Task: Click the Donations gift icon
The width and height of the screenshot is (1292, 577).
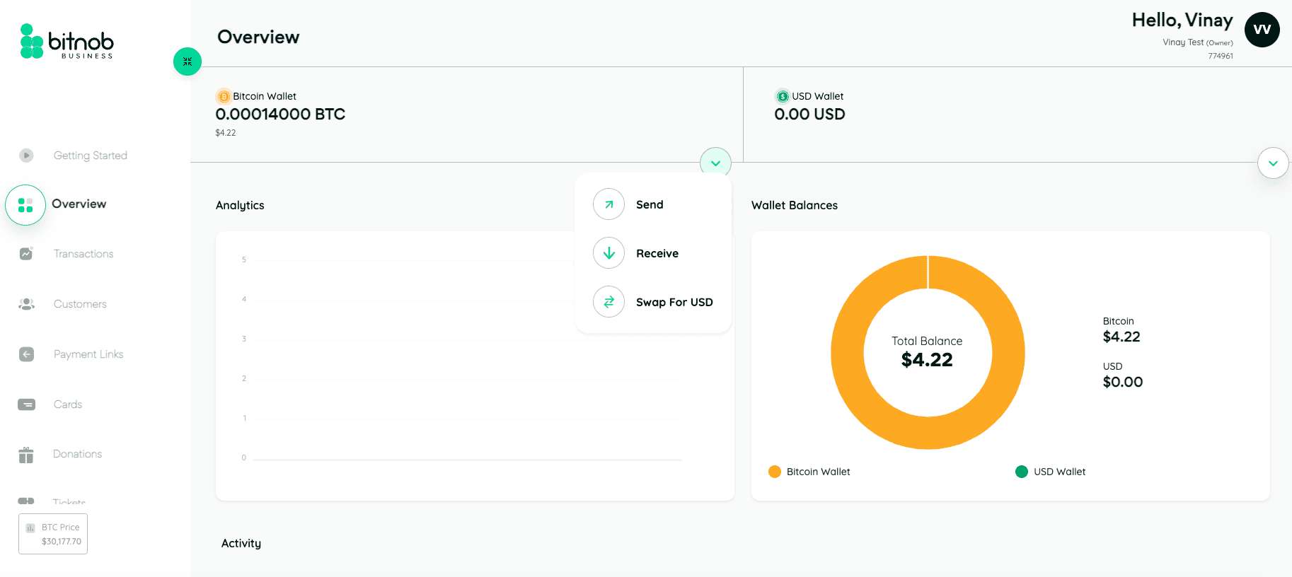Action: [x=26, y=455]
